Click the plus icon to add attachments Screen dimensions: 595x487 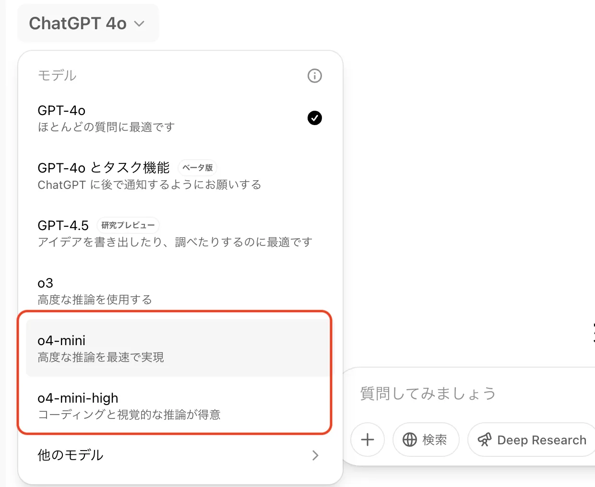click(368, 440)
